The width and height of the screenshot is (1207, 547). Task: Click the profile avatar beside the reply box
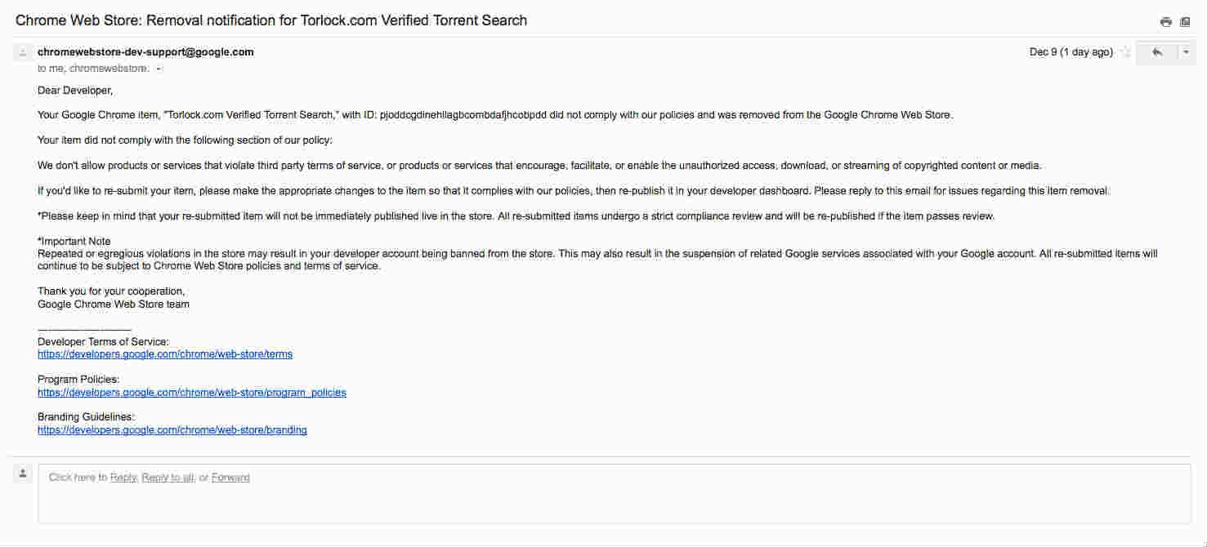23,474
